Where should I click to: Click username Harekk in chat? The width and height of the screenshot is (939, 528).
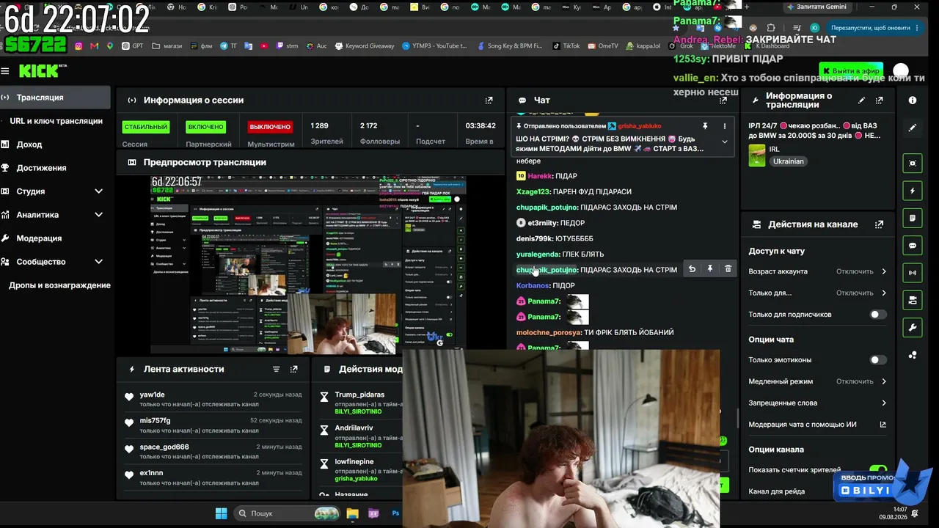pyautogui.click(x=540, y=176)
